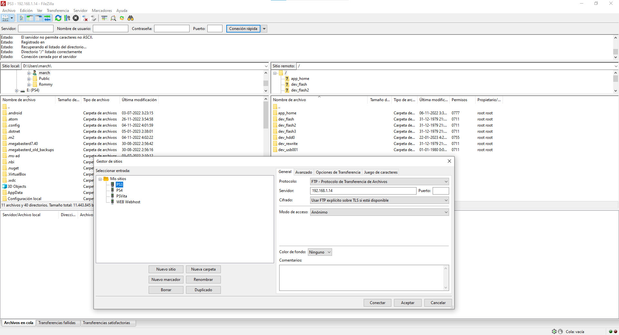
Task: Toggle the transfer queue display icon
Action: click(x=47, y=18)
